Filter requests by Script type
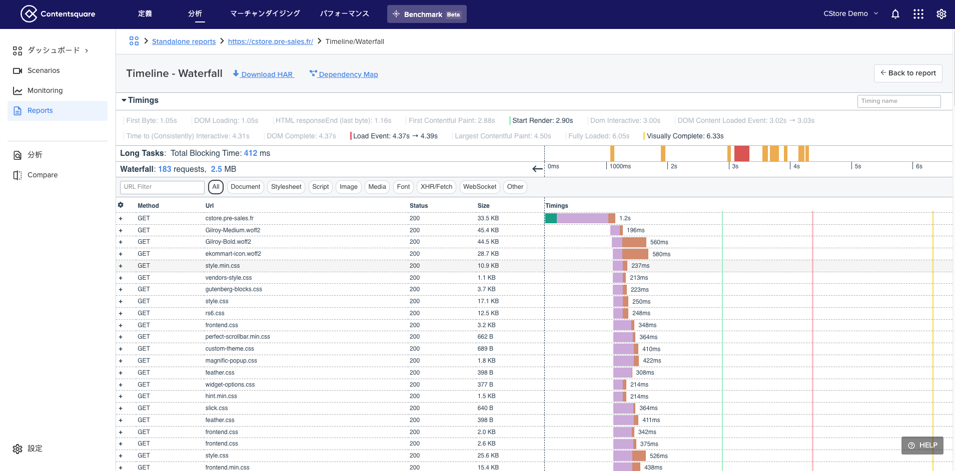This screenshot has width=955, height=471. [x=320, y=187]
